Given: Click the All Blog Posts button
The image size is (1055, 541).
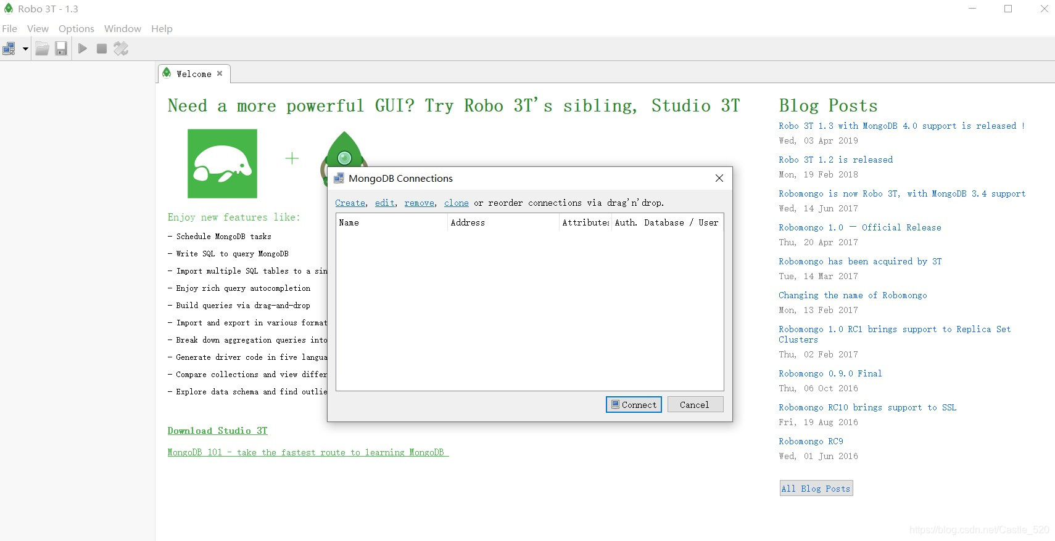Looking at the screenshot, I should [816, 489].
